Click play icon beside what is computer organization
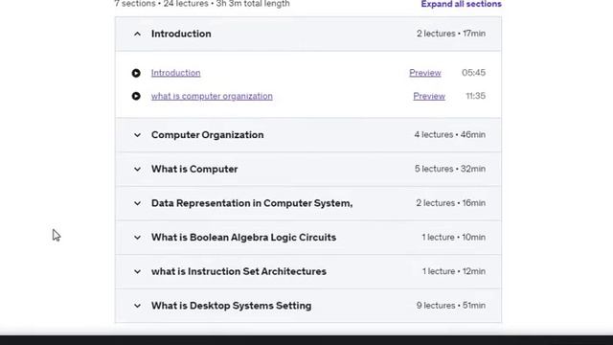This screenshot has height=345, width=613. pyautogui.click(x=136, y=96)
